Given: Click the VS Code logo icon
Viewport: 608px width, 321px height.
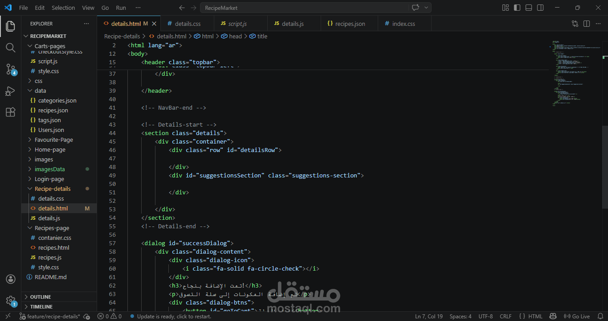Looking at the screenshot, I should pyautogui.click(x=8, y=8).
